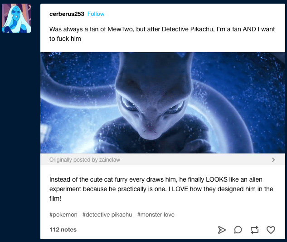Open the 'Originally posted by zainclaw' link
The height and width of the screenshot is (242, 287).
85,160
